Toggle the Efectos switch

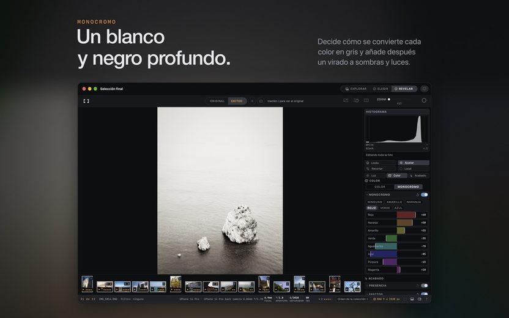(x=425, y=294)
